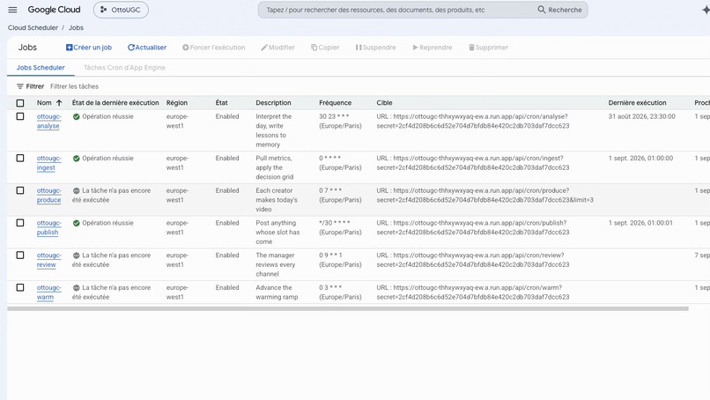The image size is (710, 400).
Task: Switch to Jobs Scheduler tab
Action: click(41, 68)
